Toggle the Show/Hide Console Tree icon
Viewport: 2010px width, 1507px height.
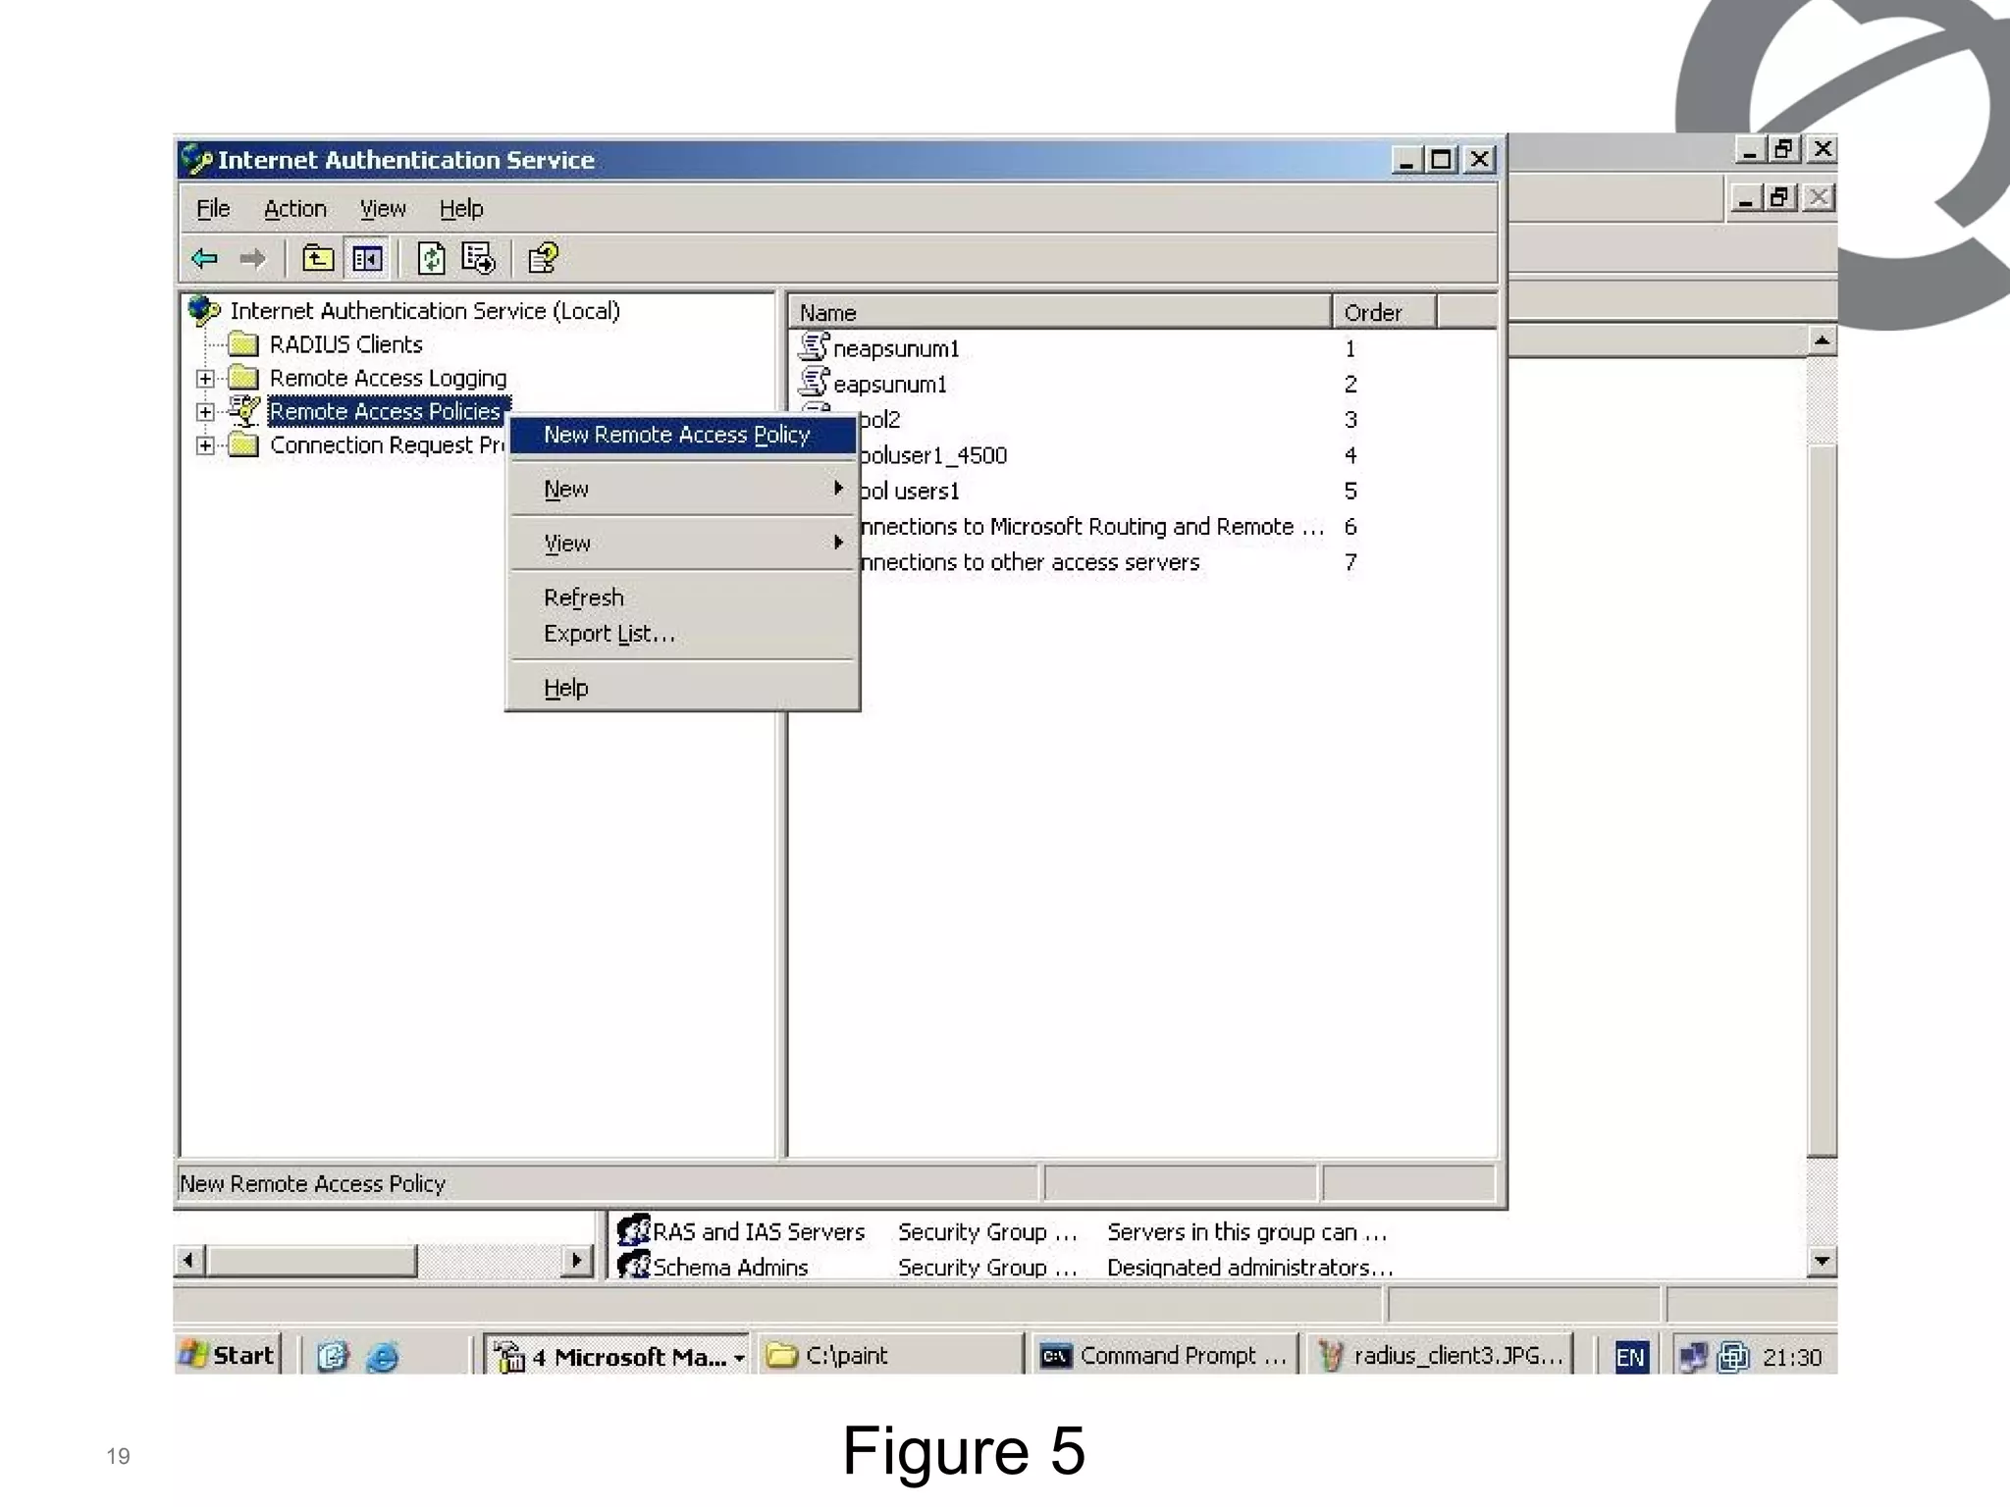[x=368, y=259]
